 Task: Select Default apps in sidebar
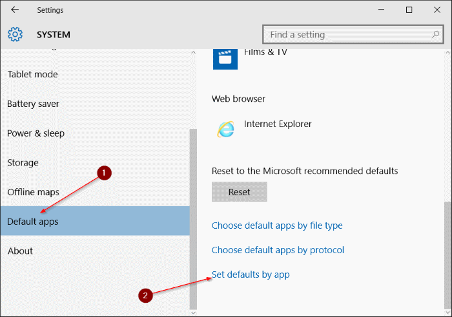[95, 221]
